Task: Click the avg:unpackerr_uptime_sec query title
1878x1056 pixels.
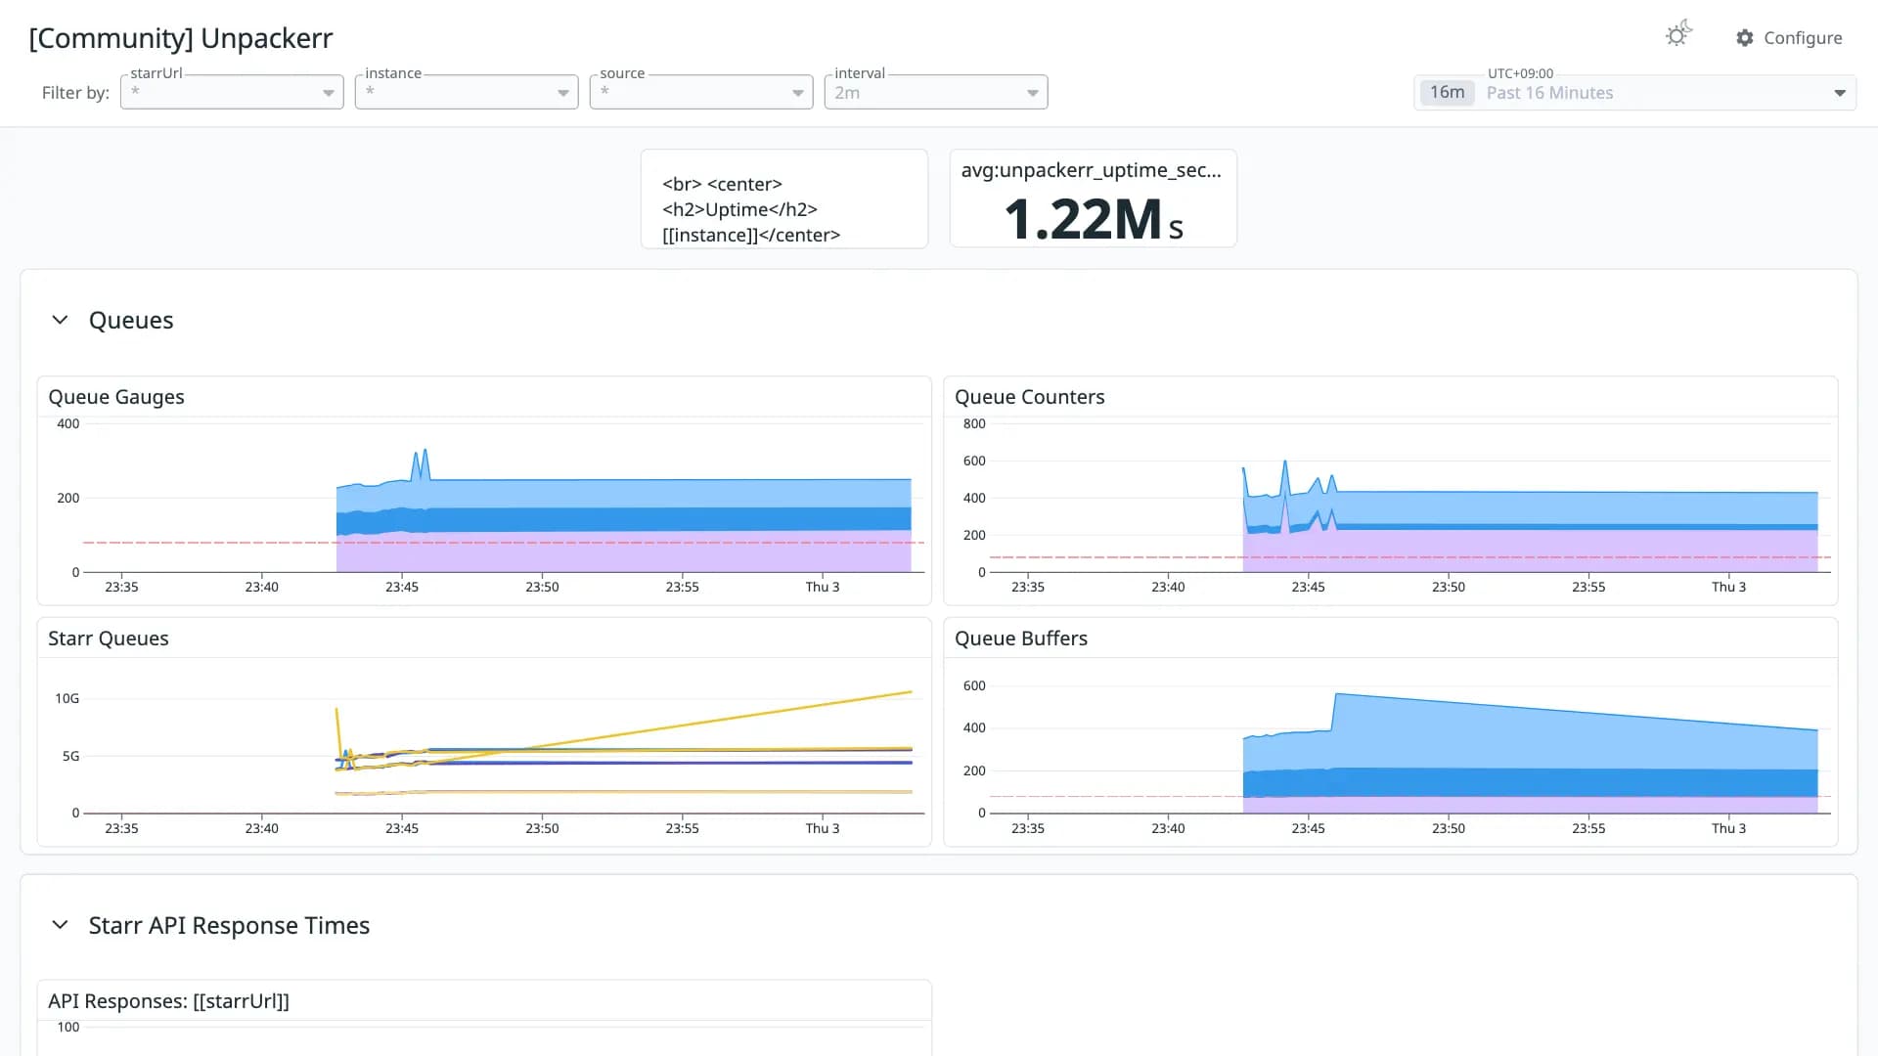Action: [1092, 170]
